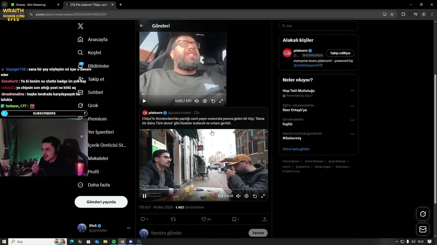Open a new browser tab

click(x=121, y=5)
